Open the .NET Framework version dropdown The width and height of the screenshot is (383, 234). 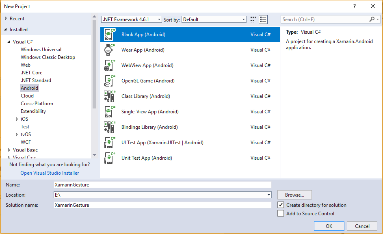[131, 19]
